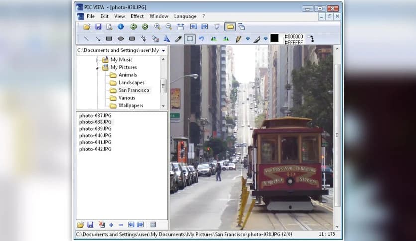Image resolution: width=416 pixels, height=241 pixels.
Task: Click the delete file icon in bottom toolbar
Action: (102, 225)
